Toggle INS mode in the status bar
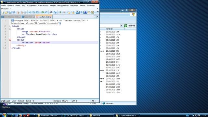This screenshot has width=208, height=117. tap(93, 101)
